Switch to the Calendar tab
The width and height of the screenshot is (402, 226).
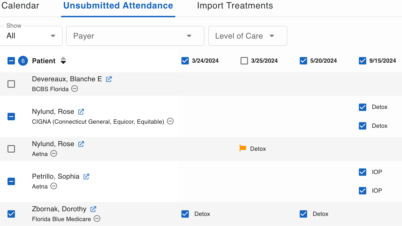click(x=20, y=6)
